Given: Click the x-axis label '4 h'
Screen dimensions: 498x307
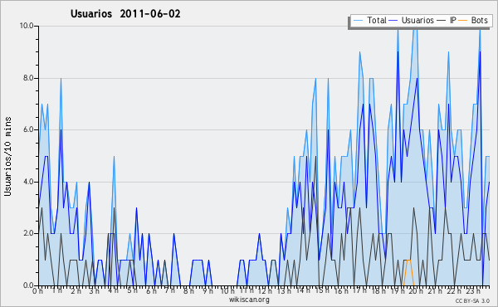Looking at the screenshot, I should (114, 290).
